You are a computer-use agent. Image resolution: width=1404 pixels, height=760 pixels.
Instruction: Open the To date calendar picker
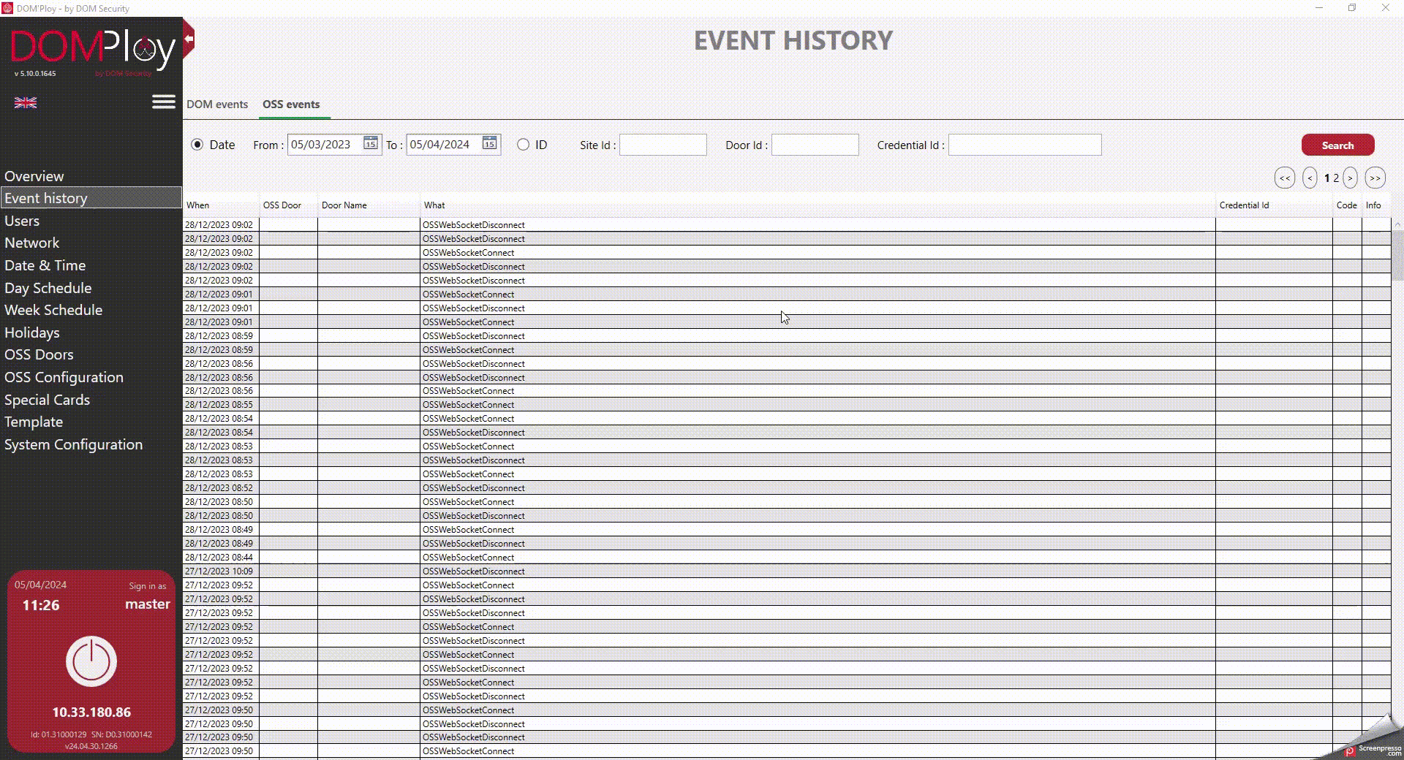(x=489, y=143)
